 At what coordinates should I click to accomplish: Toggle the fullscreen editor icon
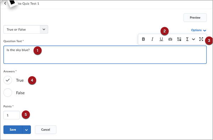point(201,39)
